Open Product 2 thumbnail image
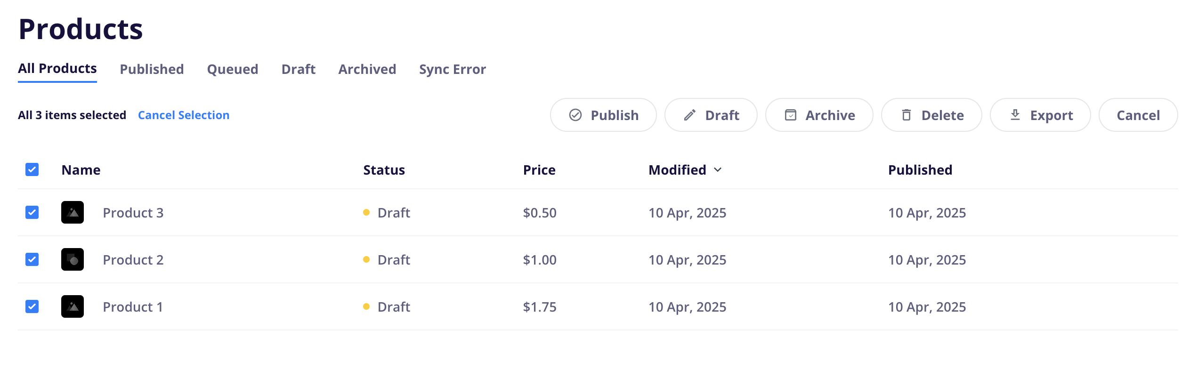The width and height of the screenshot is (1198, 370). click(x=73, y=259)
